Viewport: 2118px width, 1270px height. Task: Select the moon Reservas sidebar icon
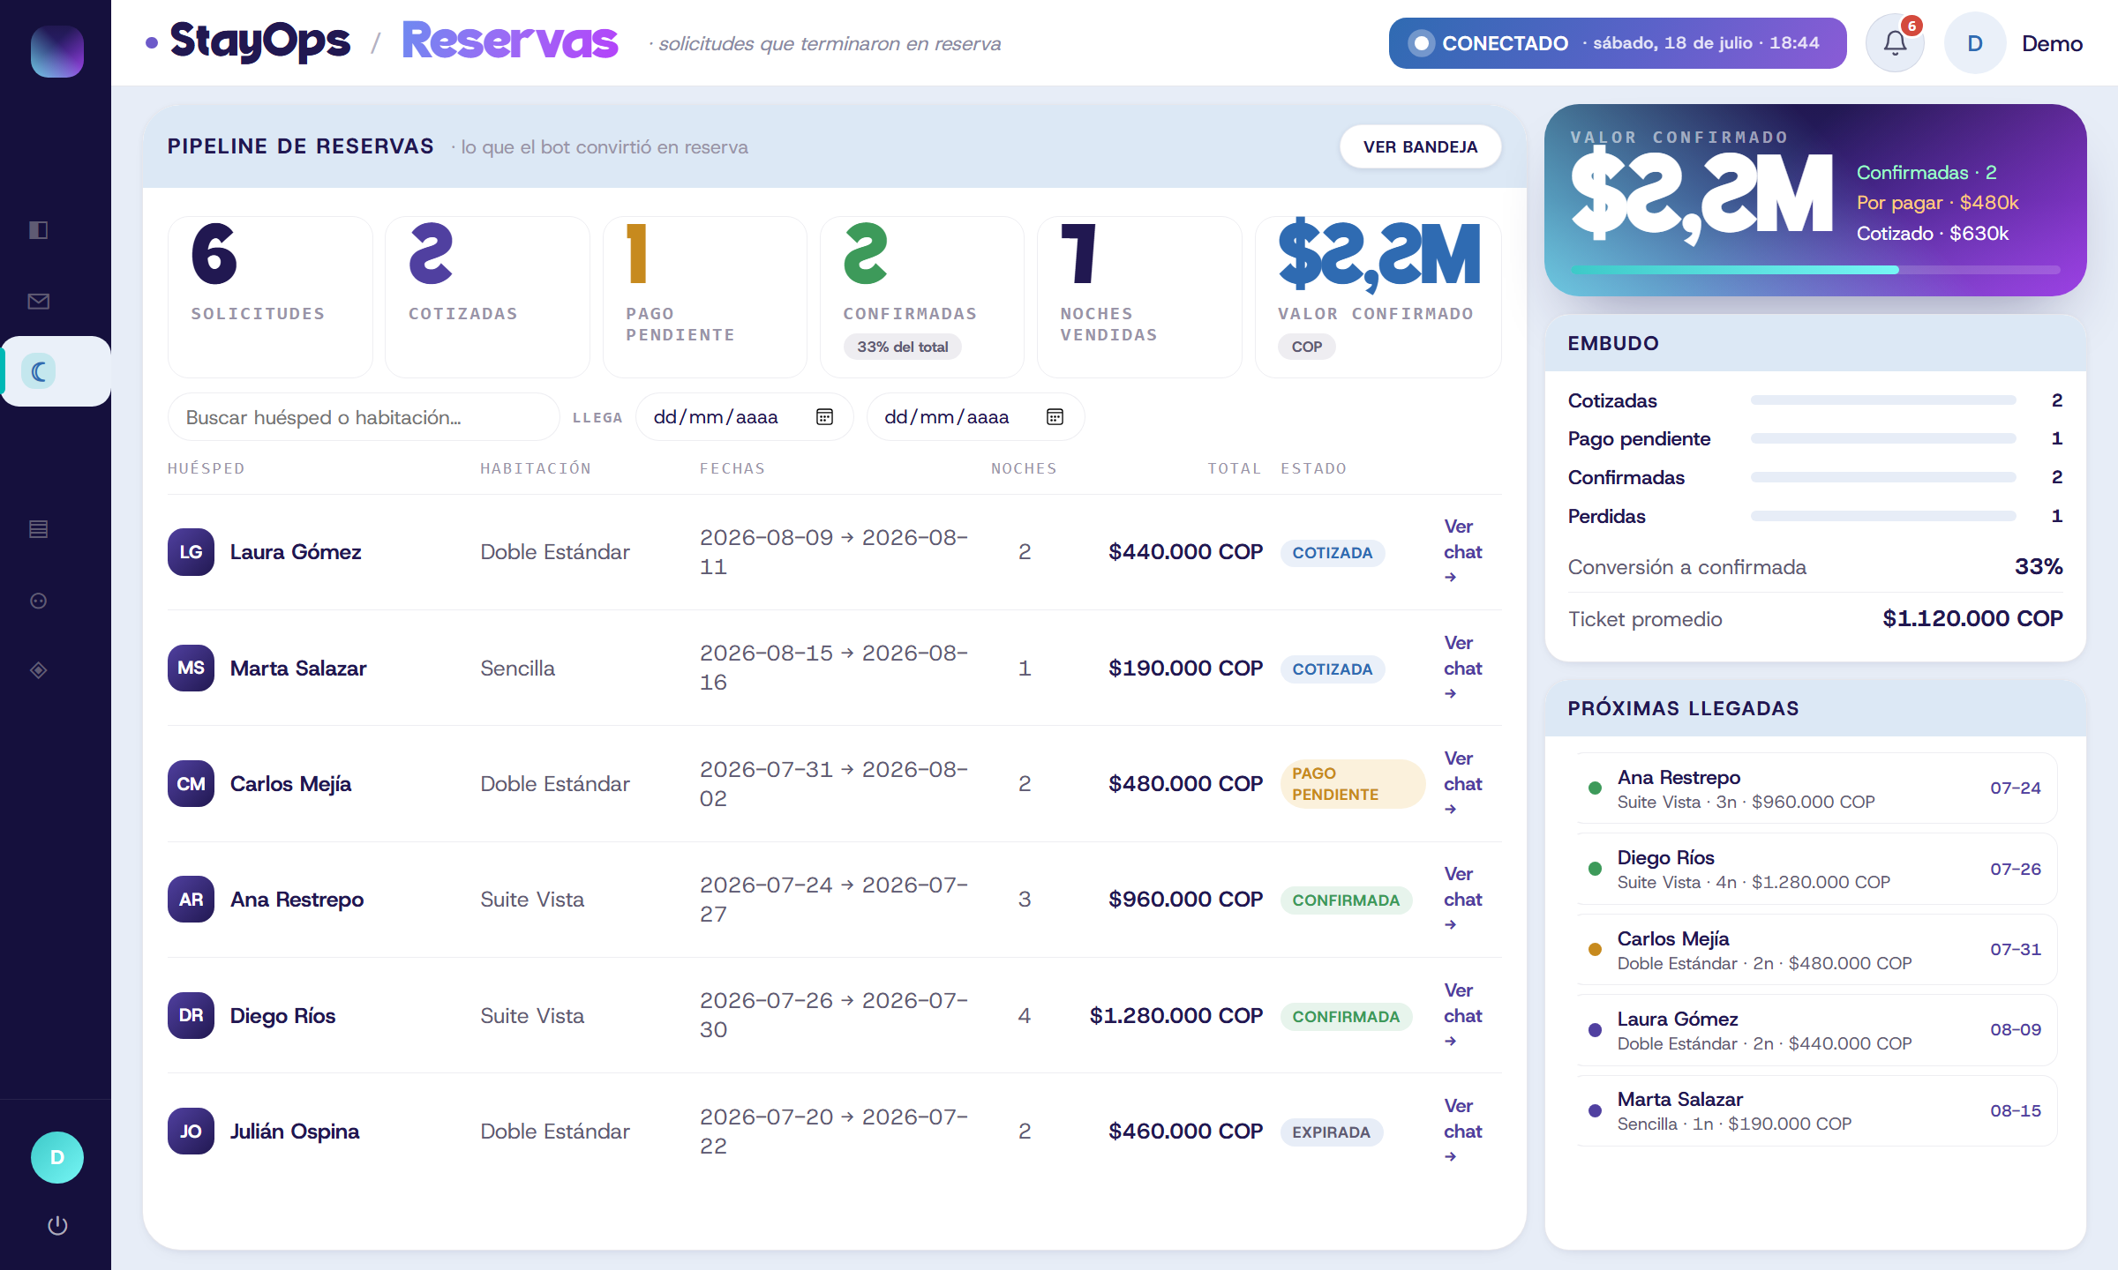coord(39,371)
